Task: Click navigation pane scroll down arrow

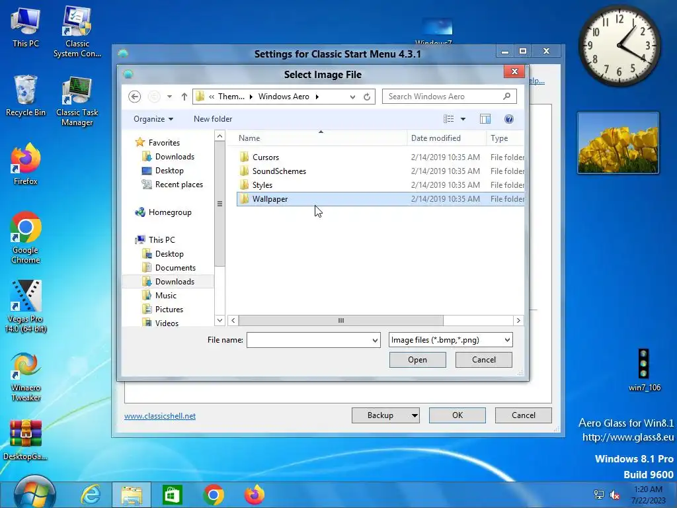Action: coord(219,320)
